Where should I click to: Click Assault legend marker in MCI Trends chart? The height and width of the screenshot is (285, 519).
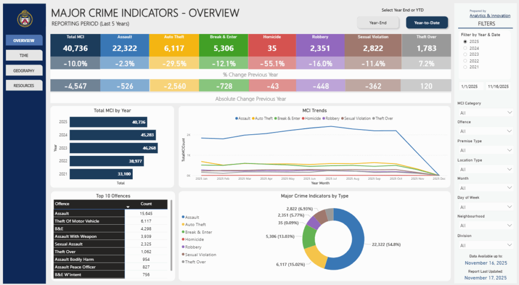(x=237, y=118)
